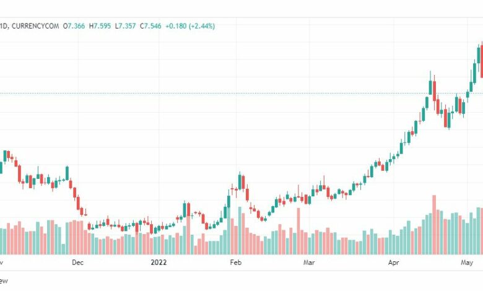Click the Feb label on time axis

(236, 263)
